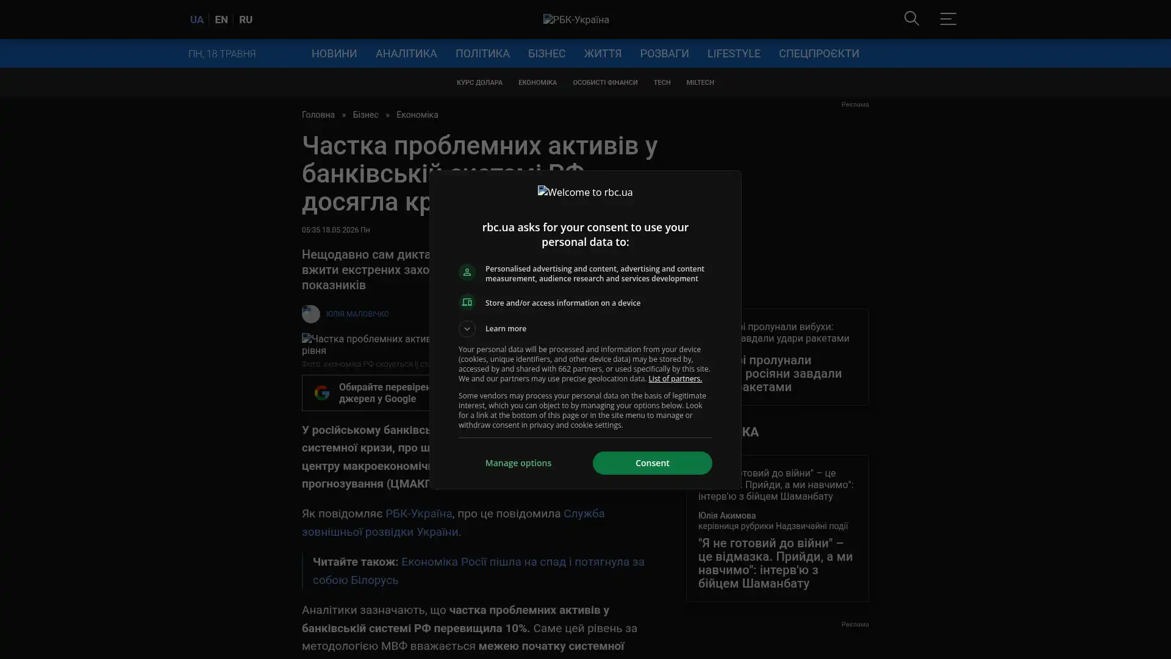The height and width of the screenshot is (659, 1171).
Task: Open the БІЗНЕС menu
Action: [x=546, y=54]
